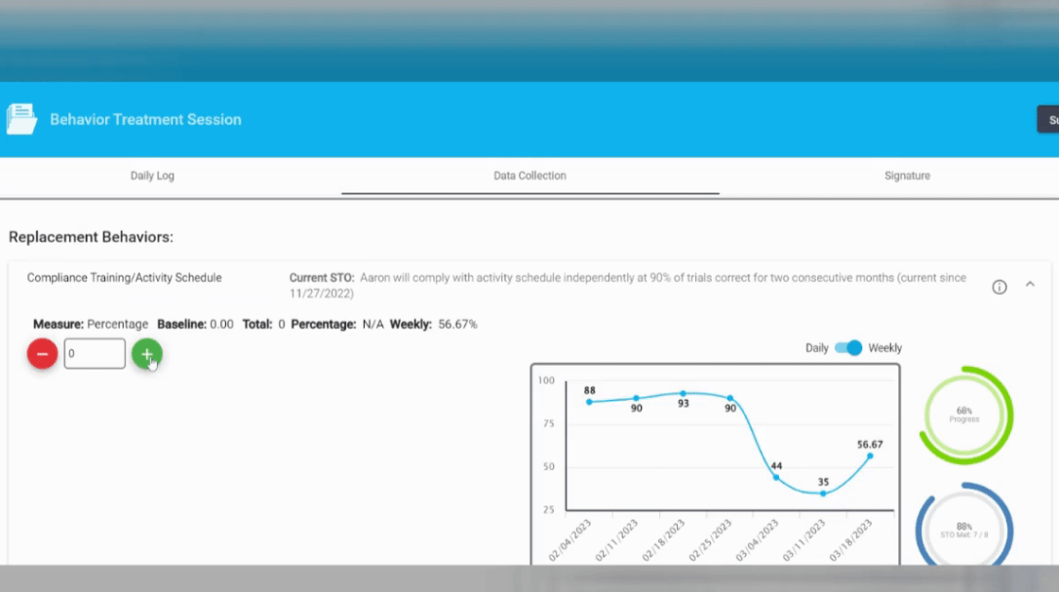Click the 44 data point on chart
Screen dimensions: 1059x592
[776, 478]
